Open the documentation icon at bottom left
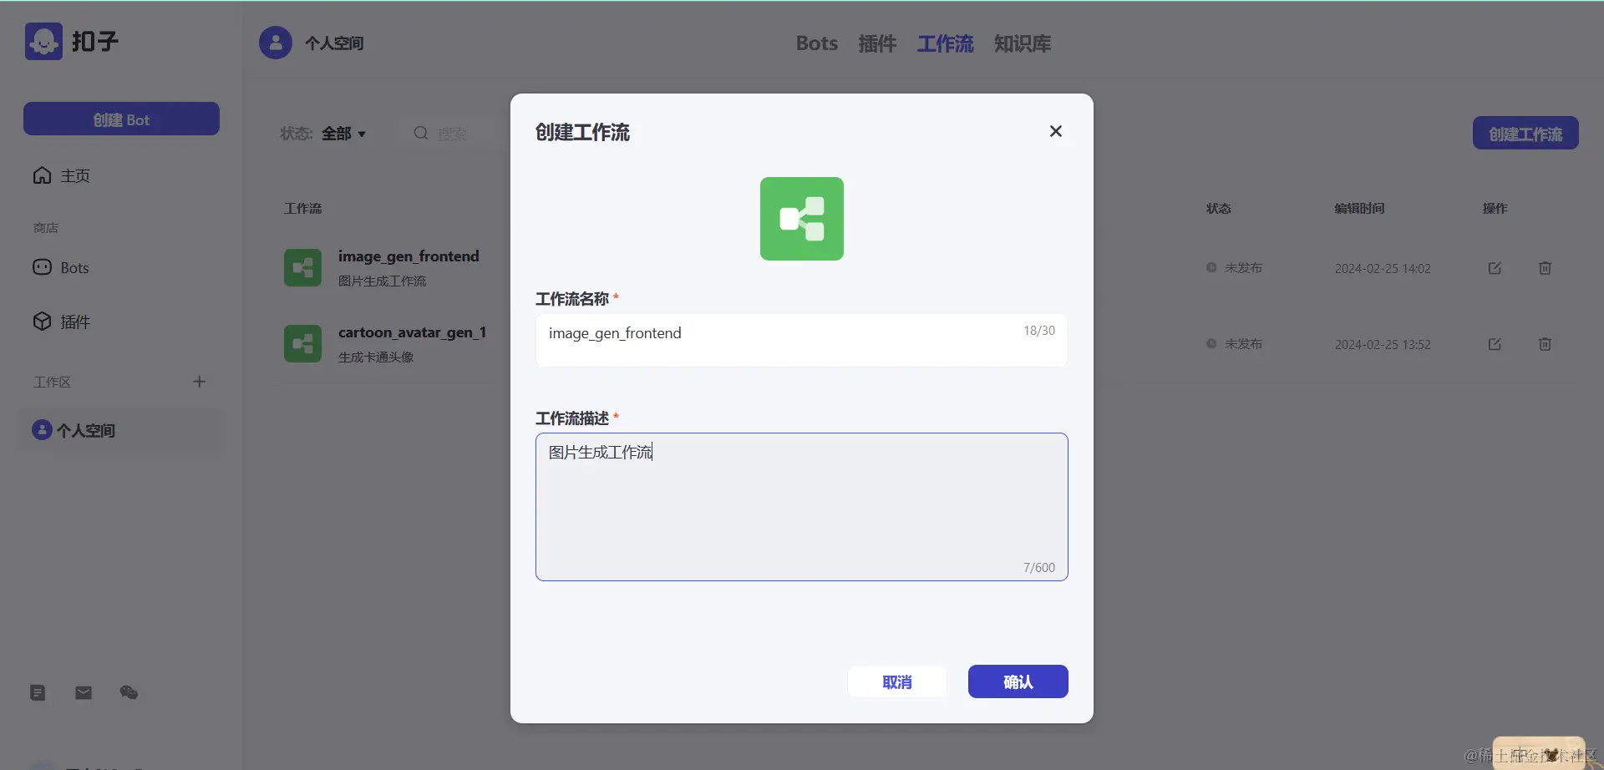The image size is (1604, 770). click(x=37, y=692)
